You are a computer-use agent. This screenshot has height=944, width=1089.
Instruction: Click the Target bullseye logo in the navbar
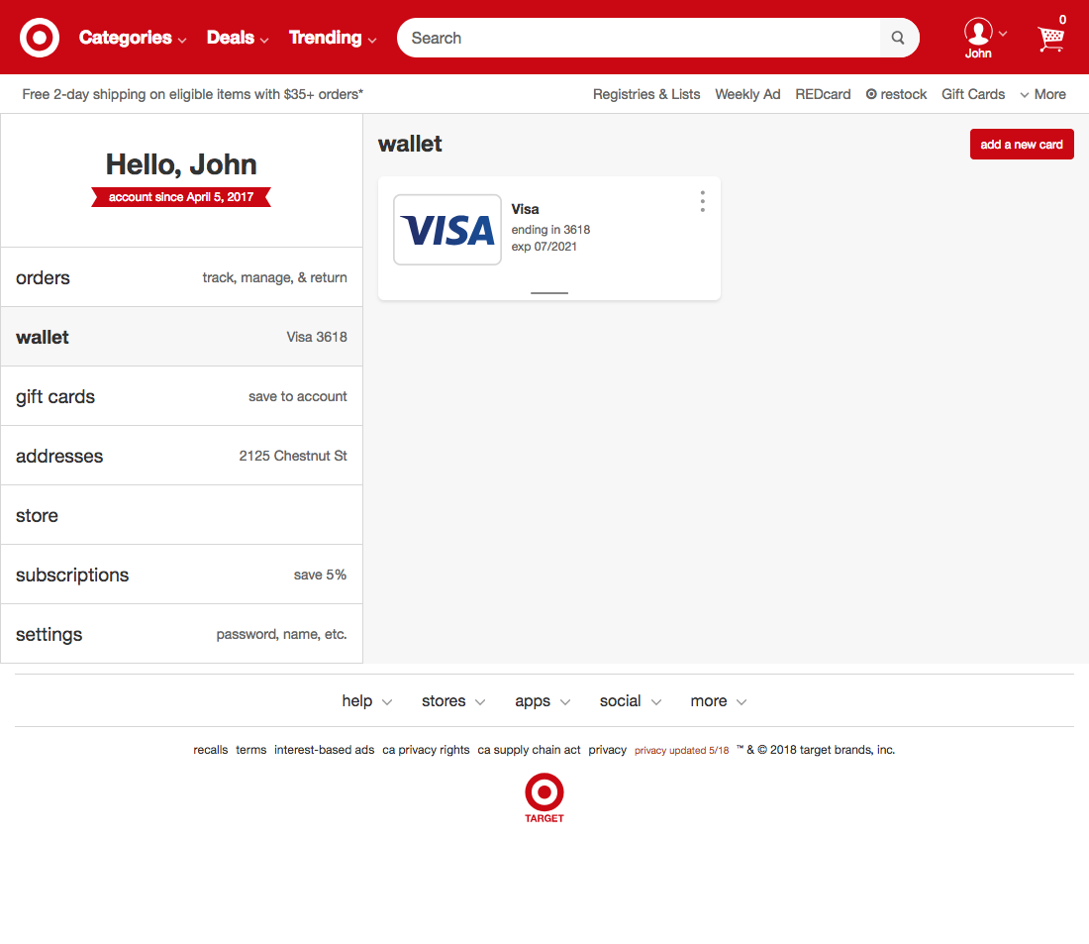tap(39, 37)
